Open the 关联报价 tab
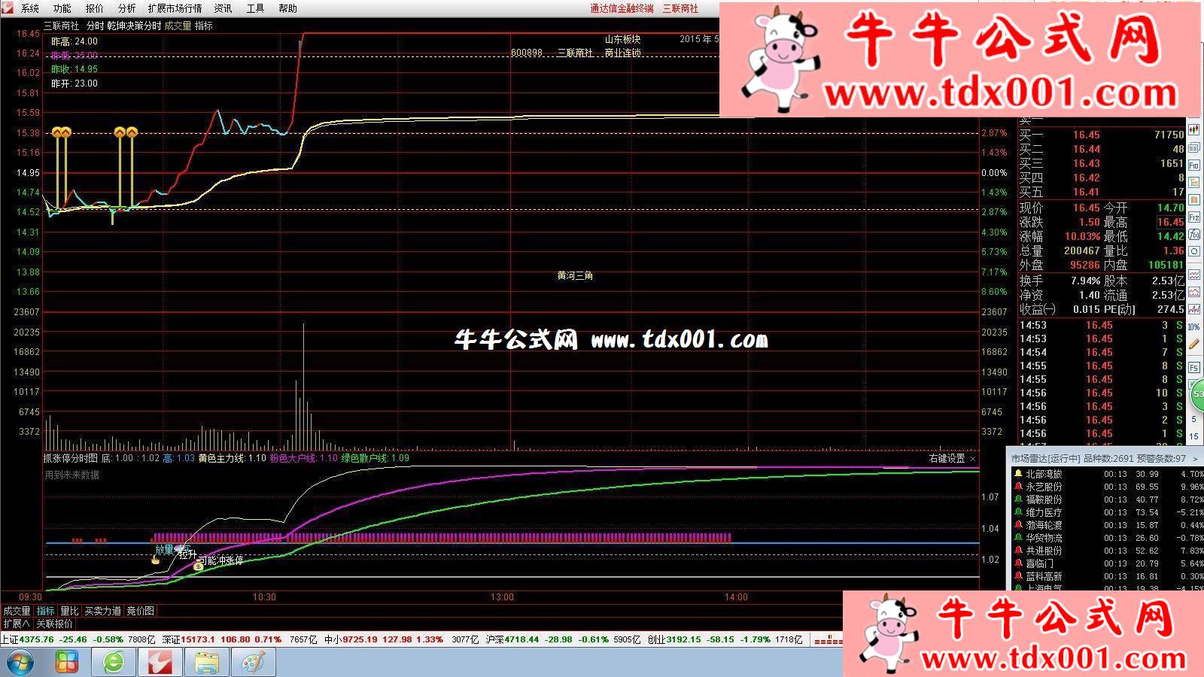 point(55,624)
